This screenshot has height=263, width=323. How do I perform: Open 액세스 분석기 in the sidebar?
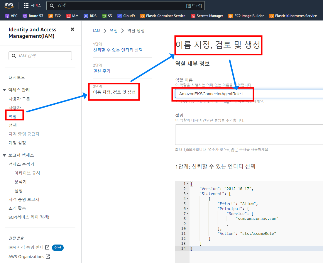pyautogui.click(x=21, y=164)
